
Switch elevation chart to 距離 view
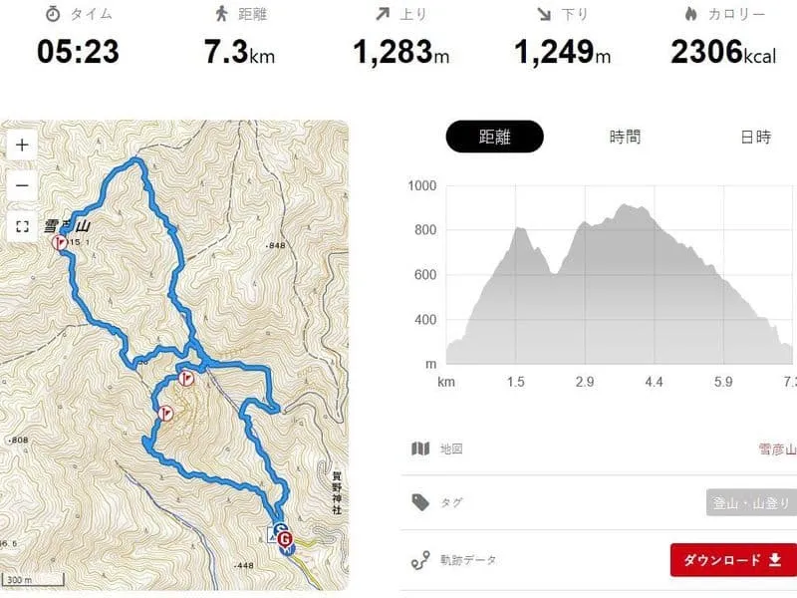(x=494, y=137)
